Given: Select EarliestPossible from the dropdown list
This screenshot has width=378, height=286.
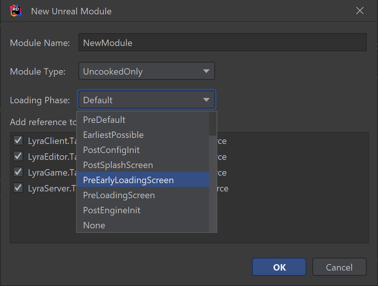Looking at the screenshot, I should (113, 135).
